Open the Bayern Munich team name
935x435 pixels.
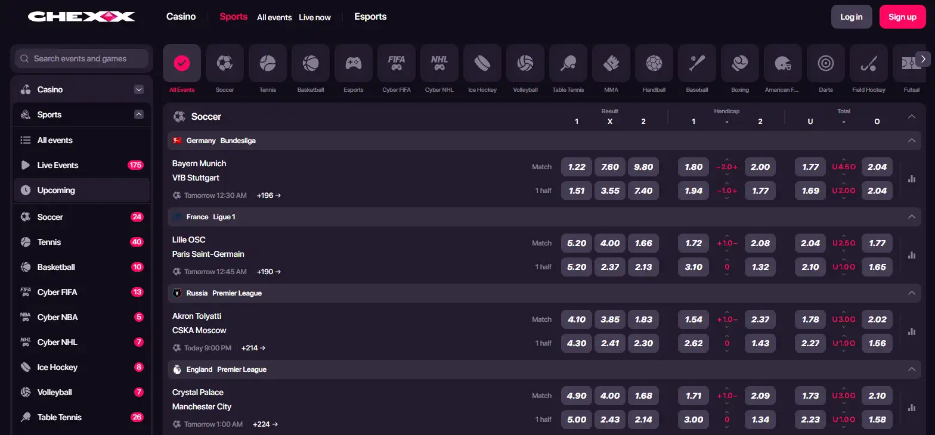199,163
